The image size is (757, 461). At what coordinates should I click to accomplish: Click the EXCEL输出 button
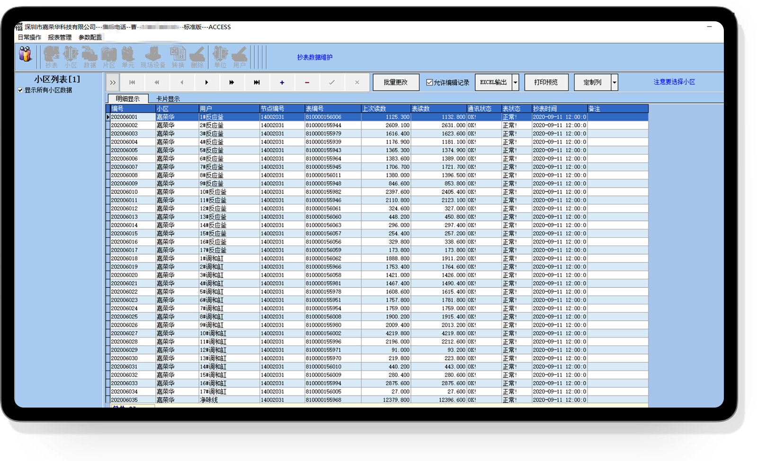click(x=493, y=82)
